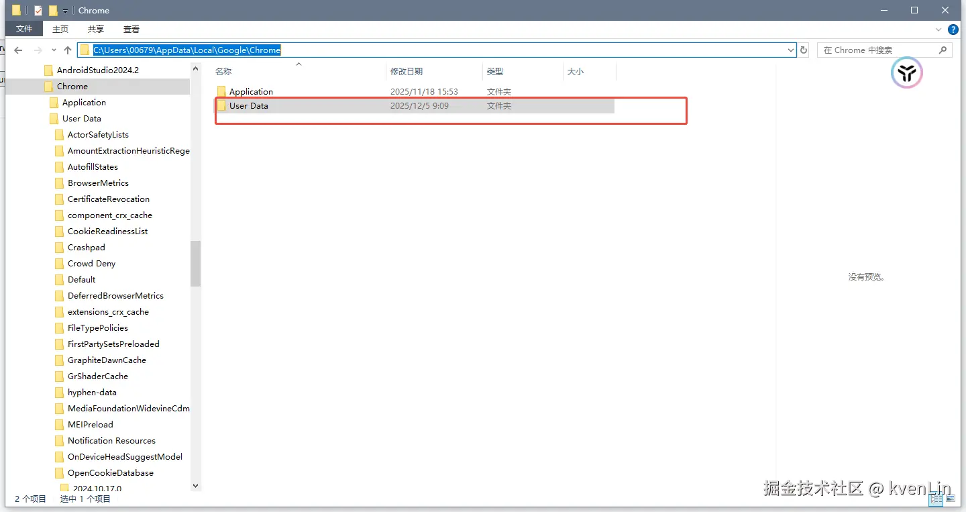Switch to the 共享 ribbon tab
This screenshot has height=512, width=966.
[96, 29]
